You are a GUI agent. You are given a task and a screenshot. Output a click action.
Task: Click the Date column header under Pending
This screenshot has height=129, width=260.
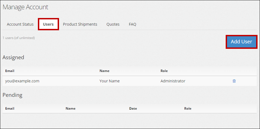click(x=133, y=109)
